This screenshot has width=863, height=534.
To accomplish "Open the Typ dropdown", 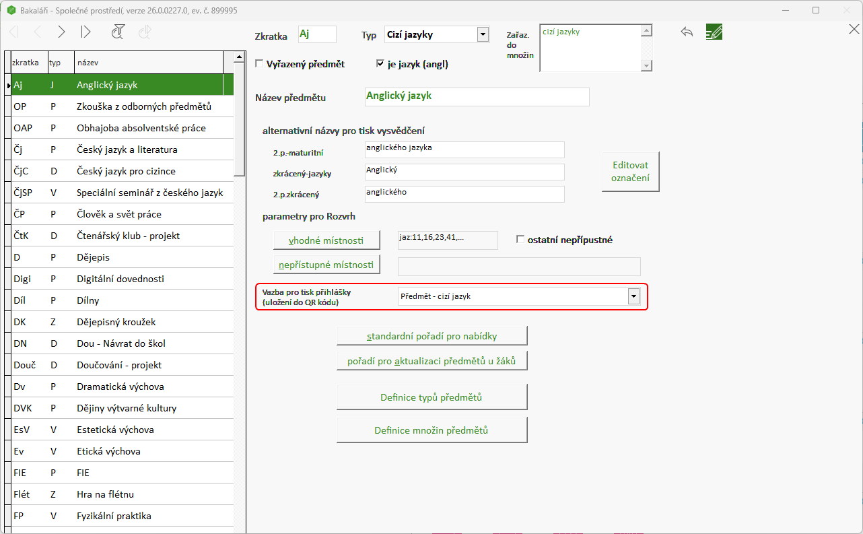I will point(482,35).
